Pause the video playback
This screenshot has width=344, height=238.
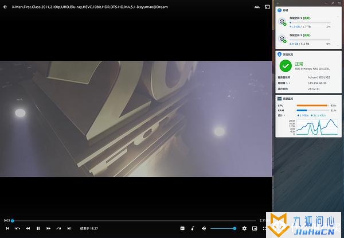coord(38,228)
